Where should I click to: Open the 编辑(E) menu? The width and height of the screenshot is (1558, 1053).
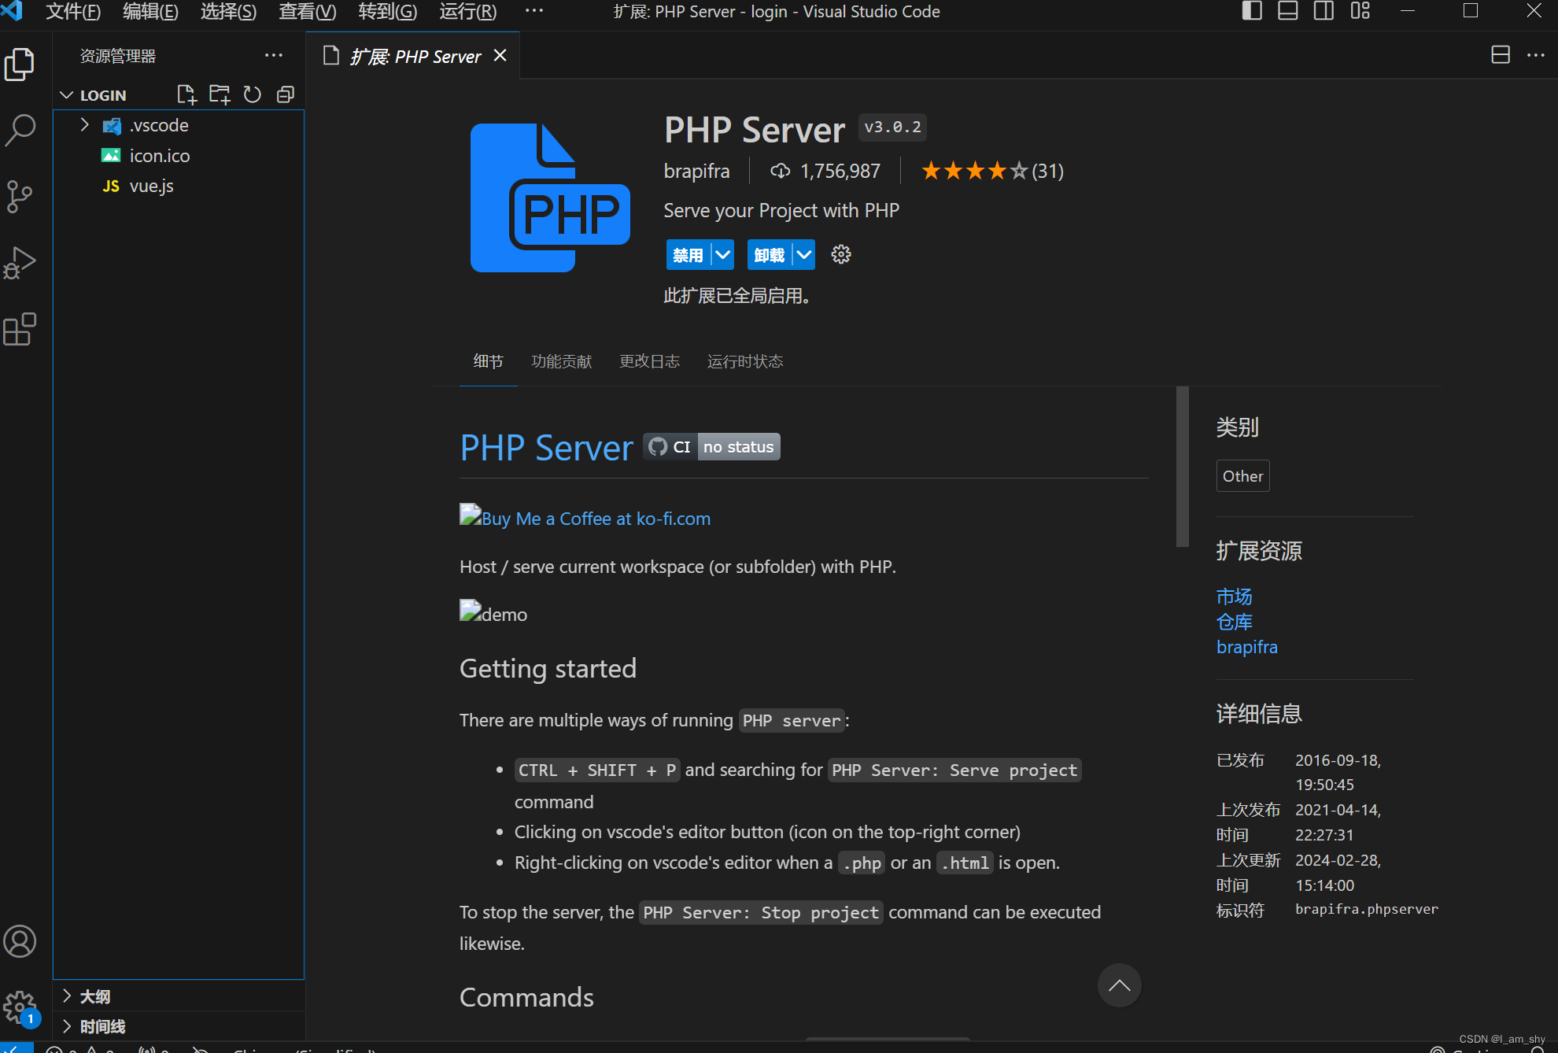pos(151,11)
